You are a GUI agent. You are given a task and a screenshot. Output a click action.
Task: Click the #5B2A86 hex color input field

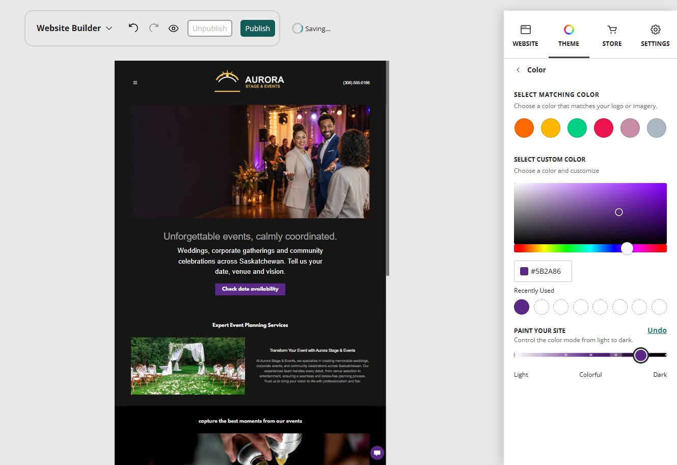[x=543, y=271]
